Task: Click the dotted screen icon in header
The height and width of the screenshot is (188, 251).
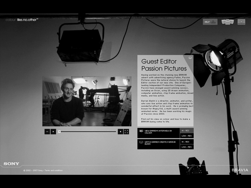Action: coord(241,22)
